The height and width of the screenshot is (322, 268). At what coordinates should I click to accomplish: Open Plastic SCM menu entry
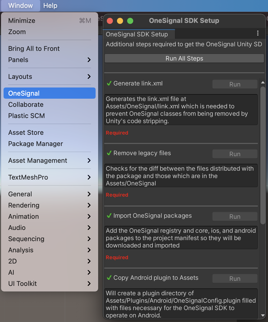pos(50,116)
